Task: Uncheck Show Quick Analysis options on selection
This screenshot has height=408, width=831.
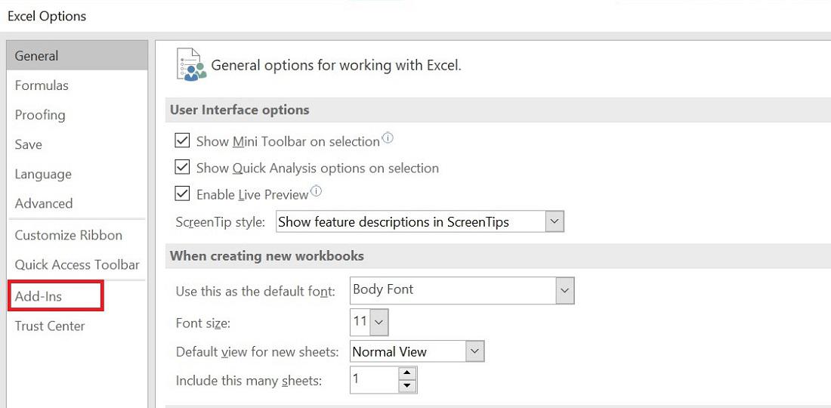Action: click(182, 167)
